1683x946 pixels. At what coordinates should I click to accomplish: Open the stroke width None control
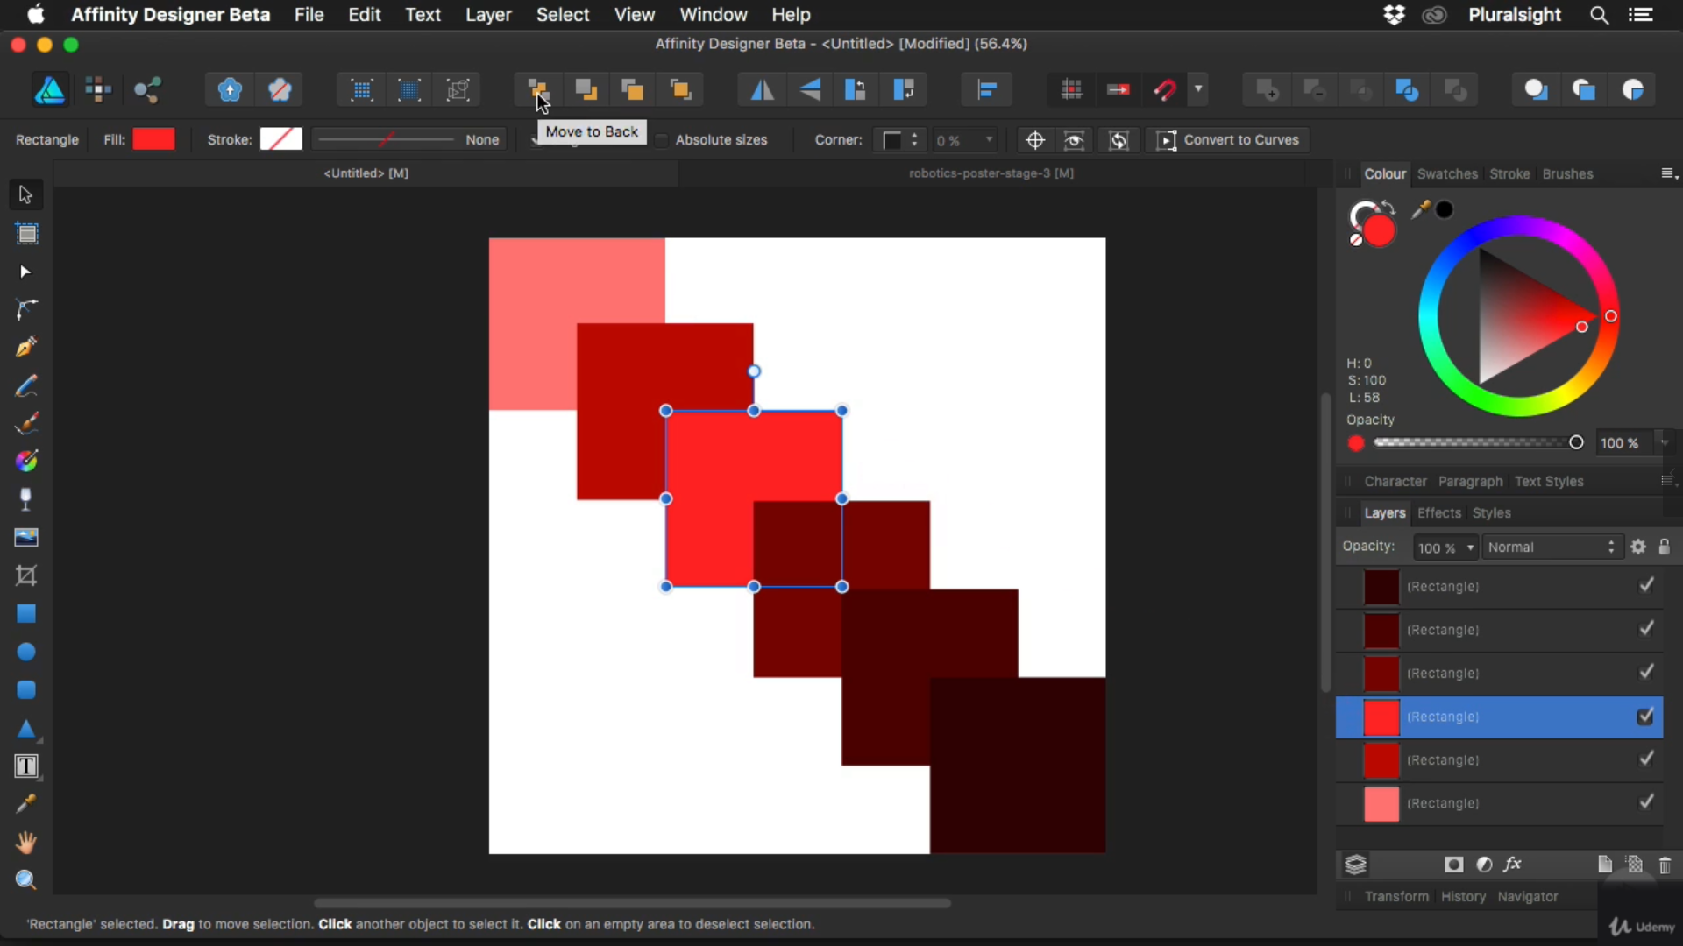click(x=410, y=140)
